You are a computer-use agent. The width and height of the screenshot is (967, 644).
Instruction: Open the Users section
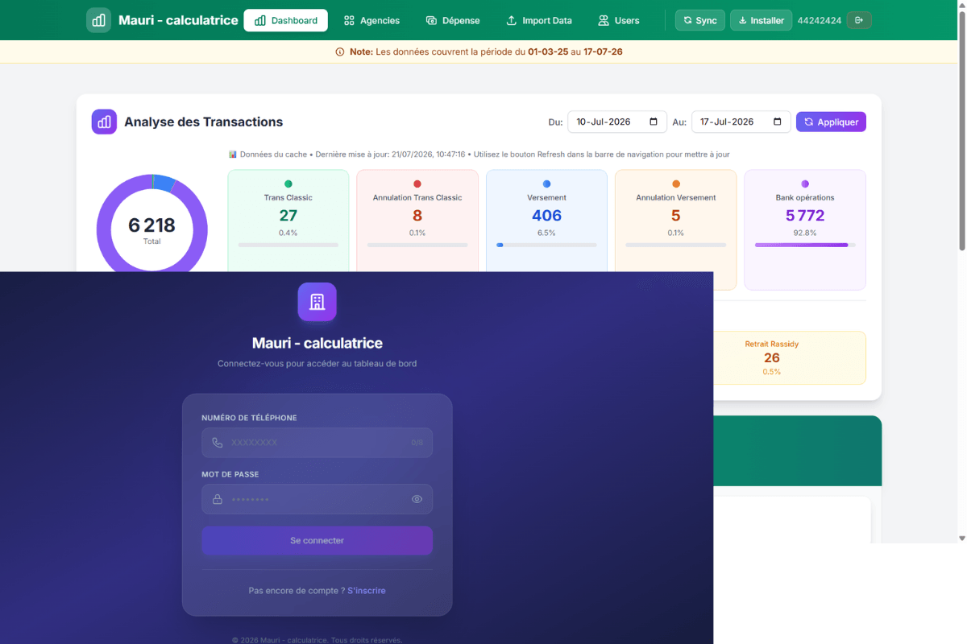coord(619,20)
